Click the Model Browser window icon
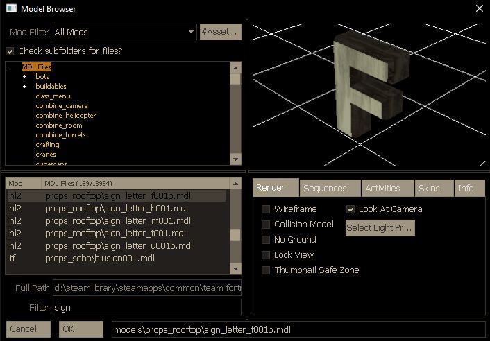The image size is (490, 341). pyautogui.click(x=10, y=9)
